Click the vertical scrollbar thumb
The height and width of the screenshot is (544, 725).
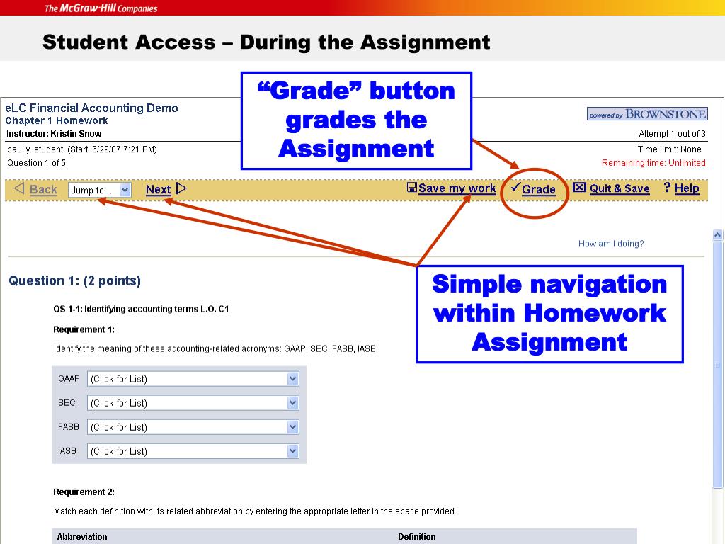click(x=718, y=364)
